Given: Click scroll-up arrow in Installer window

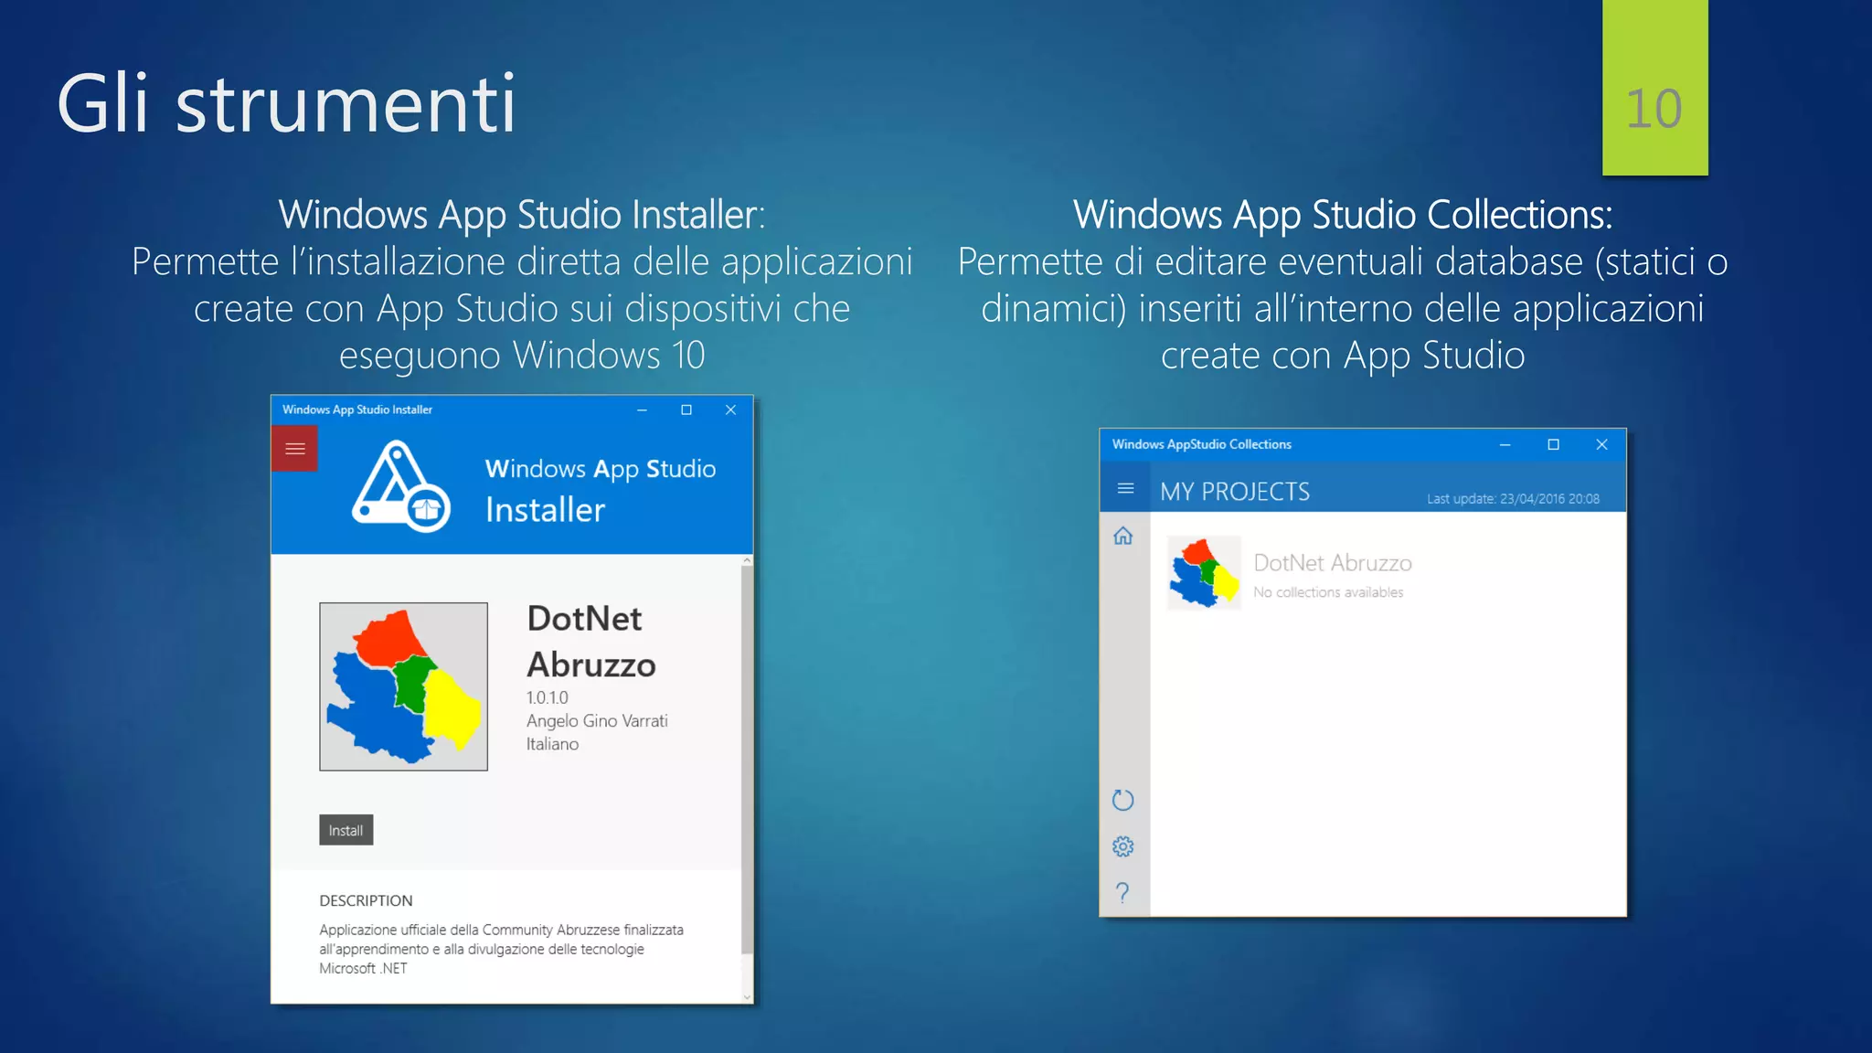Looking at the screenshot, I should click(747, 560).
